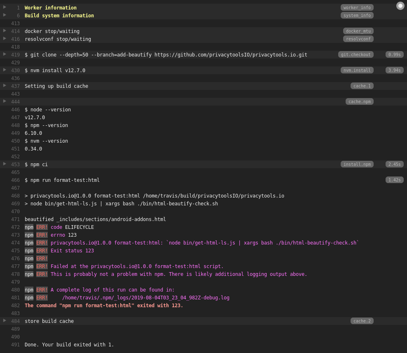Click line 469 xargs bash command output
Image resolution: width=407 pixels, height=353 pixels.
[121, 204]
